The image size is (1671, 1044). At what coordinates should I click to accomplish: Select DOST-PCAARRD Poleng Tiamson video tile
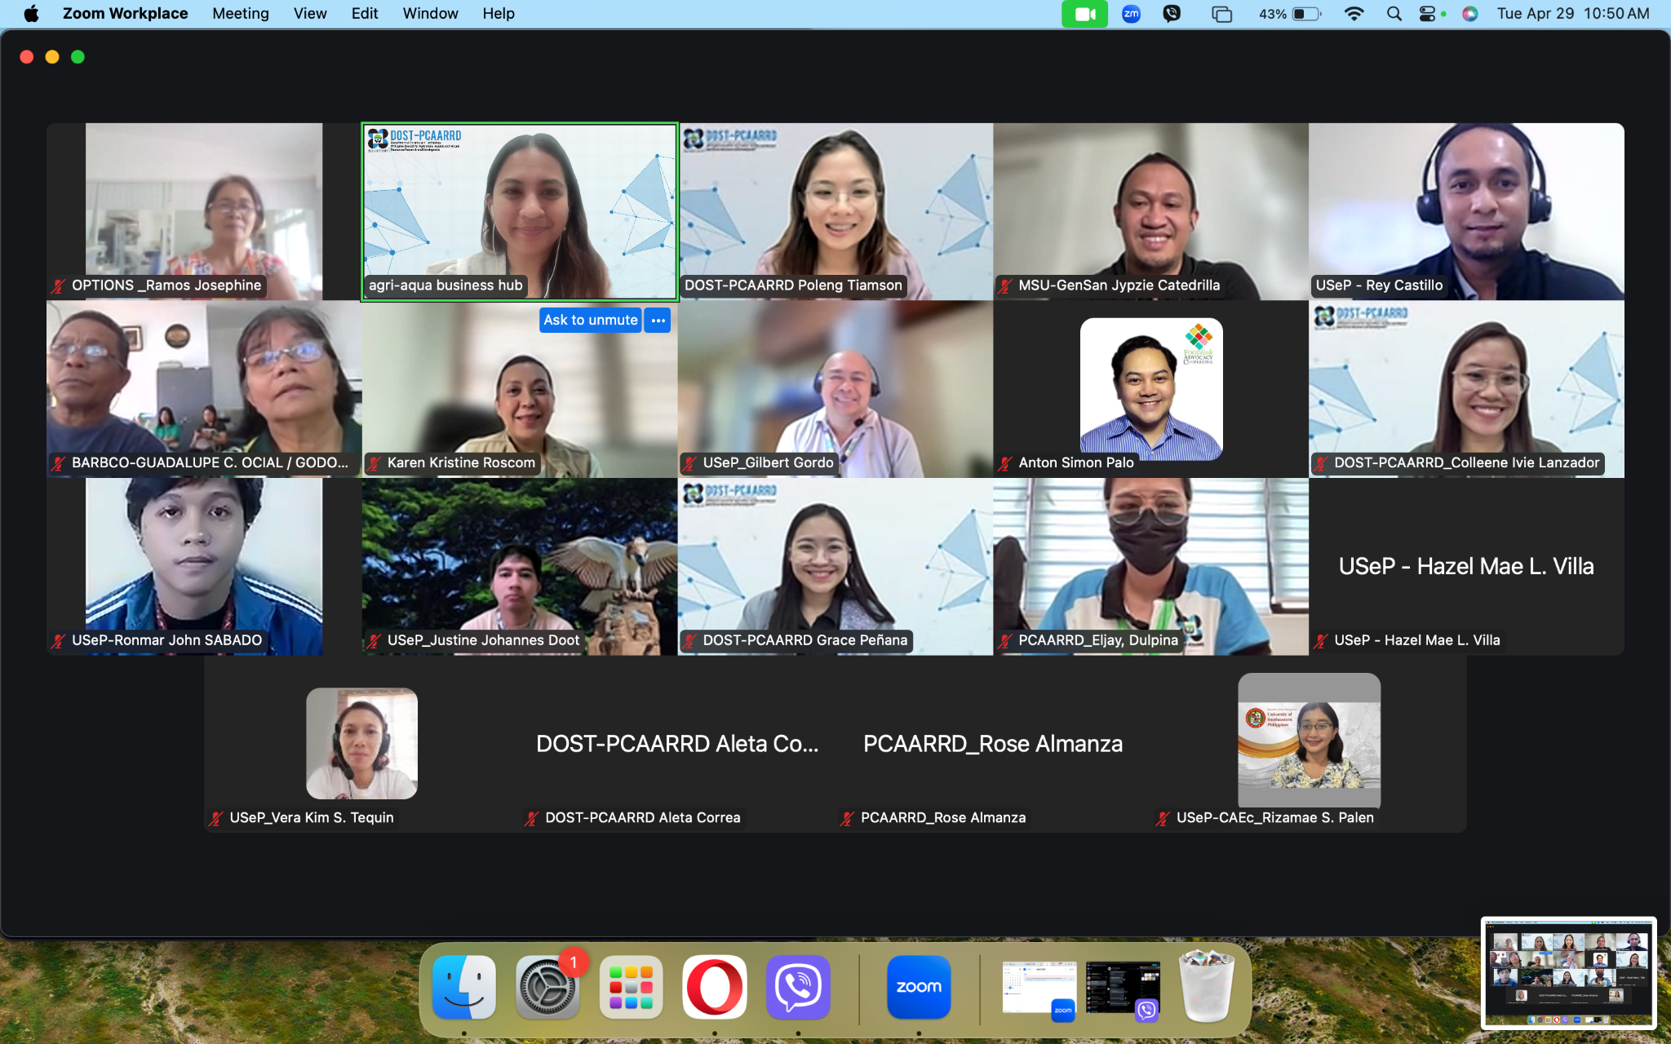click(835, 212)
